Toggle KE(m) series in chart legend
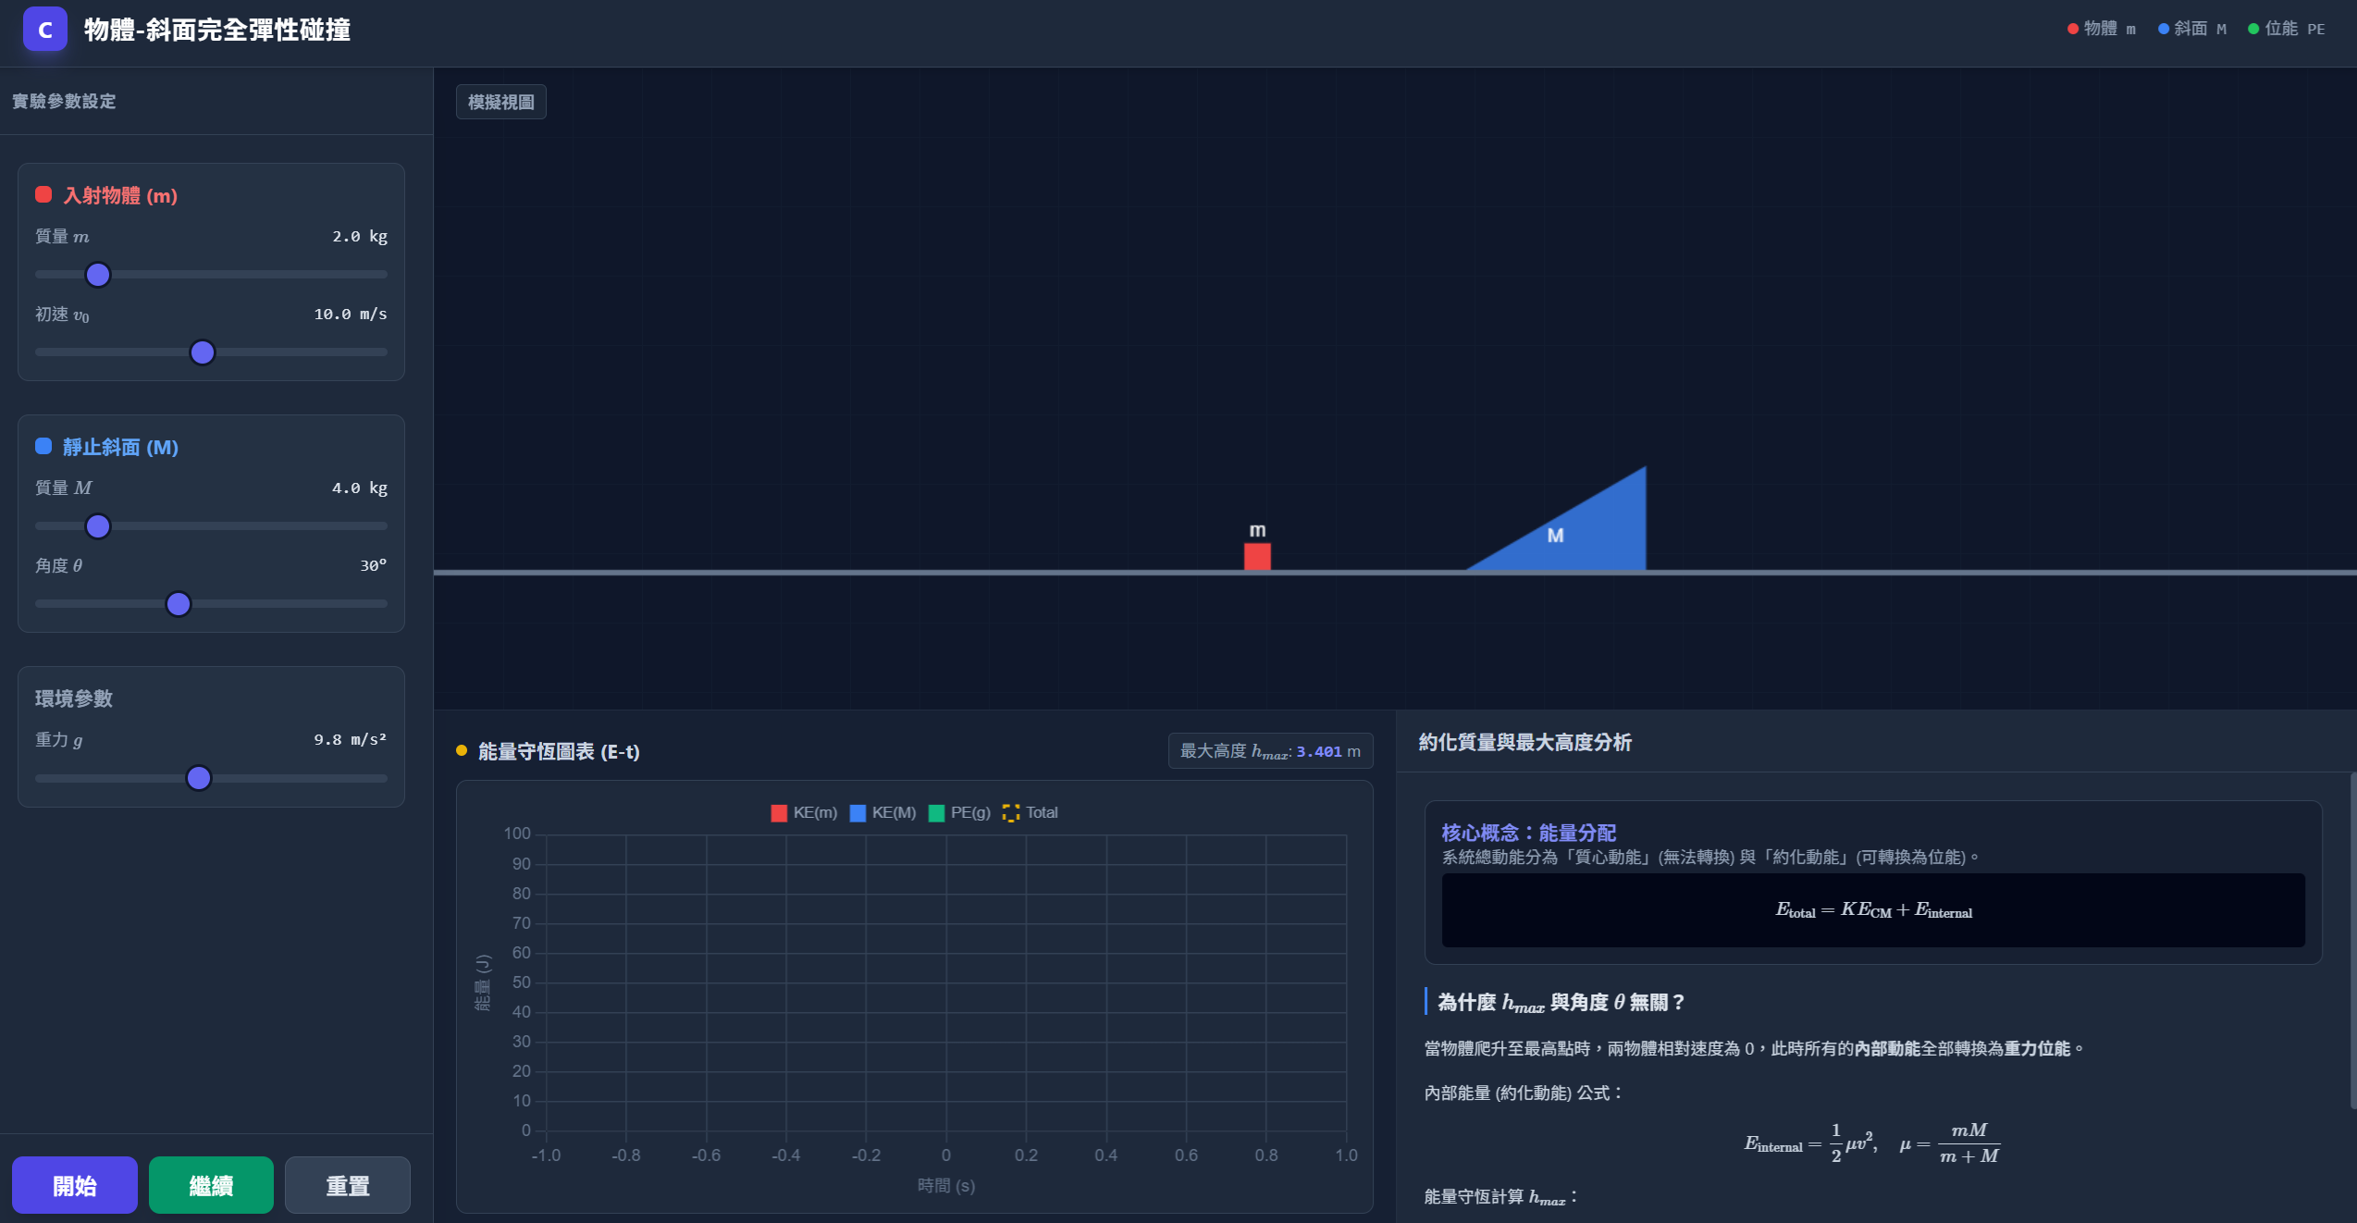The image size is (2357, 1223). [x=803, y=812]
